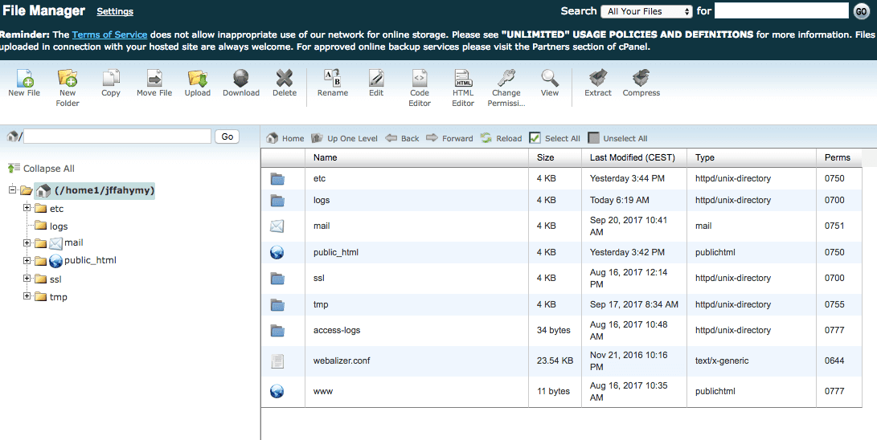Click the View magnifier icon

549,79
